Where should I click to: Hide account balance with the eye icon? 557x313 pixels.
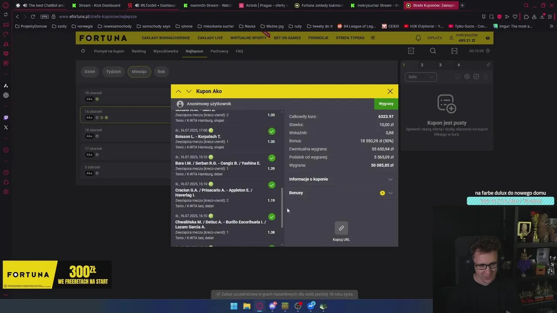488,38
